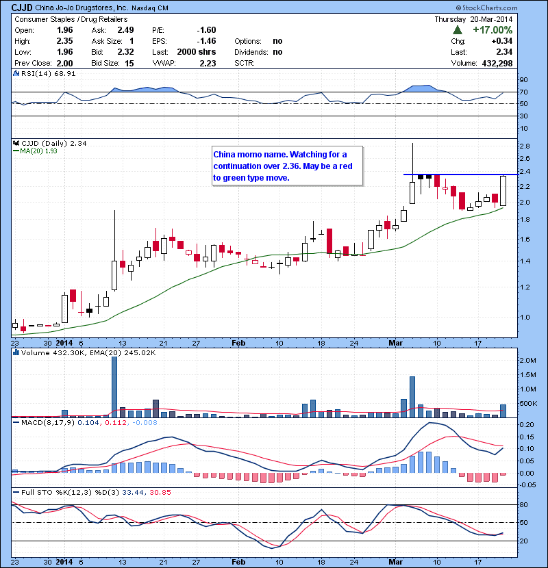Click the Mar label on price chart axis
Image resolution: width=548 pixels, height=568 pixels.
click(x=395, y=343)
